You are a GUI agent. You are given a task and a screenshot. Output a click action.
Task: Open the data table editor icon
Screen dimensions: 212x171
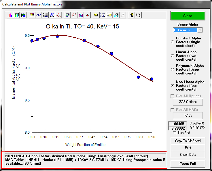pyautogui.click(x=32, y=15)
